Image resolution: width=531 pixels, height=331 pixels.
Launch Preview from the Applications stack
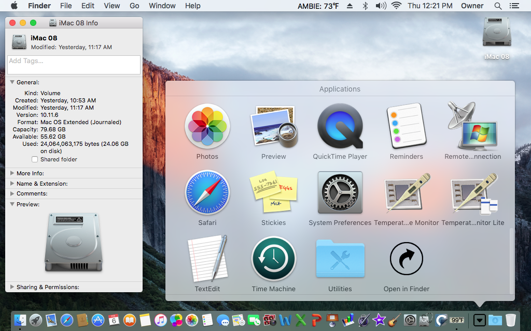274,126
